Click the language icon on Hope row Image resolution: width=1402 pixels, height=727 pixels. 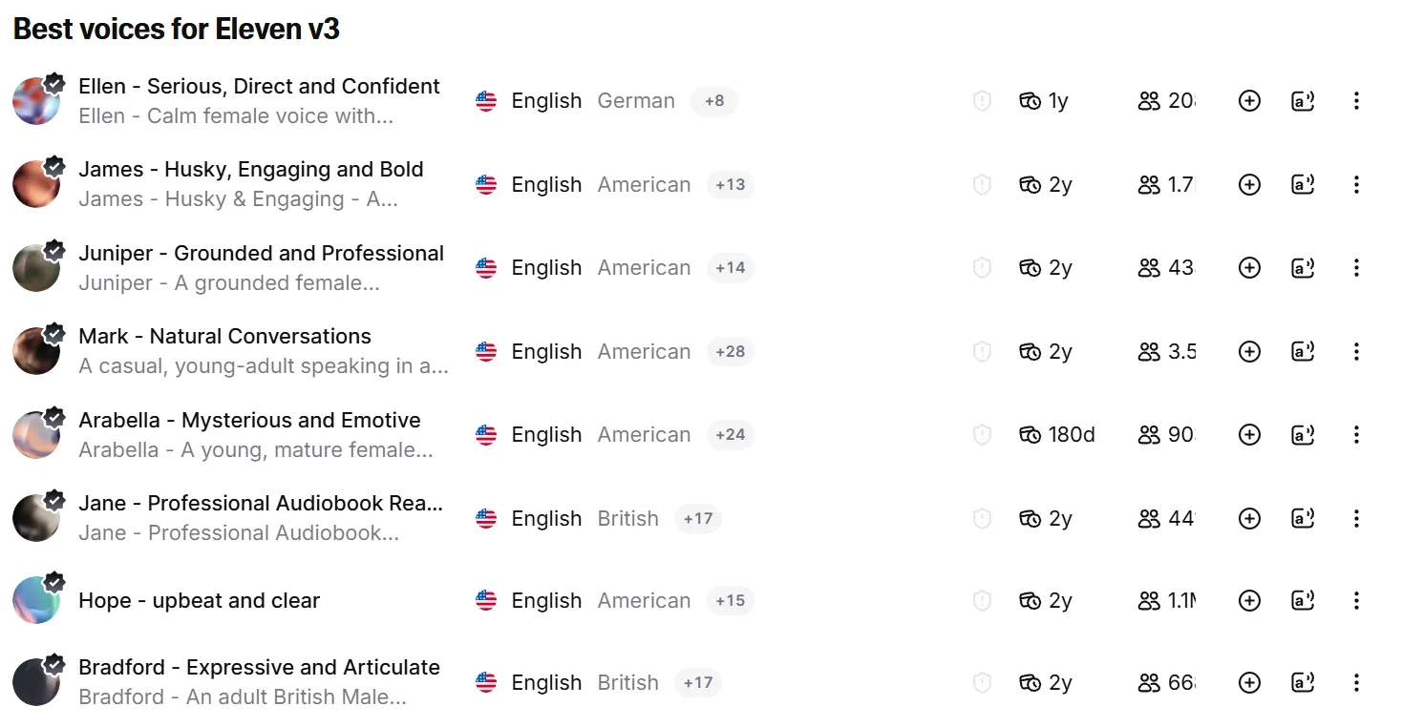(1303, 601)
